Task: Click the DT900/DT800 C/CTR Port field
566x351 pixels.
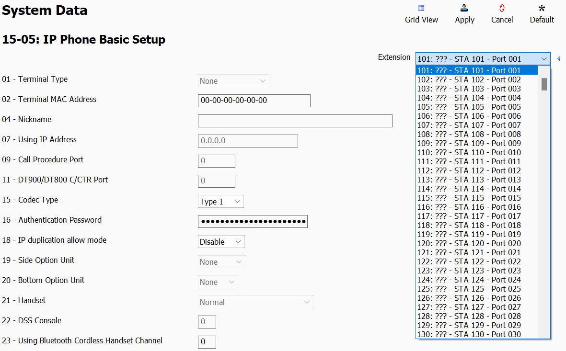Action: pos(217,181)
